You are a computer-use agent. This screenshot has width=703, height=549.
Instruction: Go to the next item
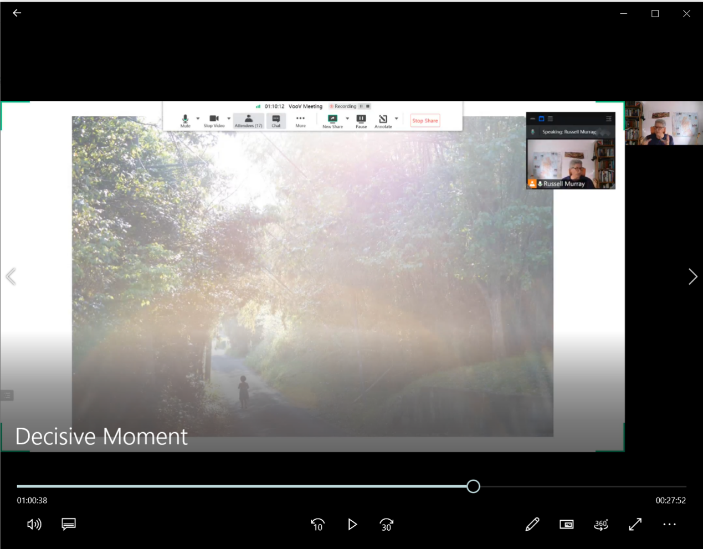point(692,276)
